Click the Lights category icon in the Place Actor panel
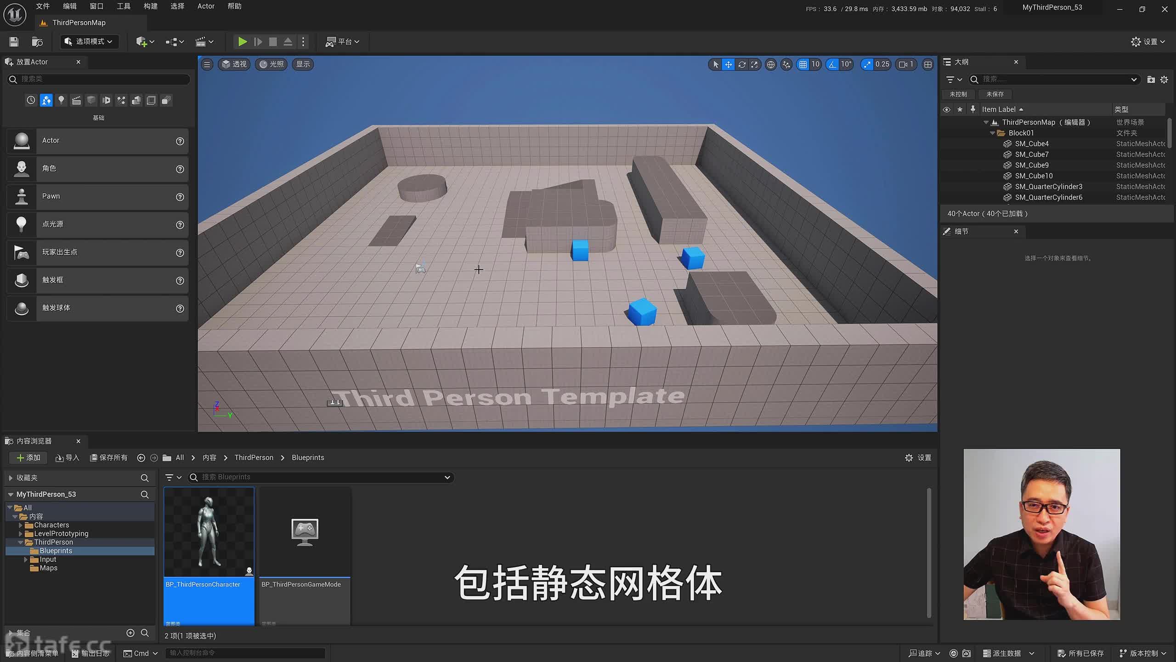The width and height of the screenshot is (1176, 662). (61, 100)
